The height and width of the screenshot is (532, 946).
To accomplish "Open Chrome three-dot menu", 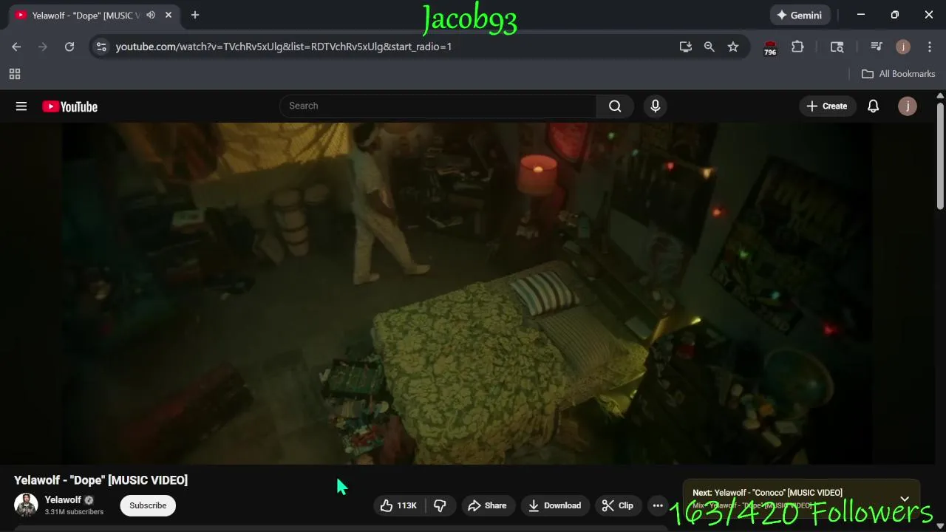I will (x=930, y=47).
